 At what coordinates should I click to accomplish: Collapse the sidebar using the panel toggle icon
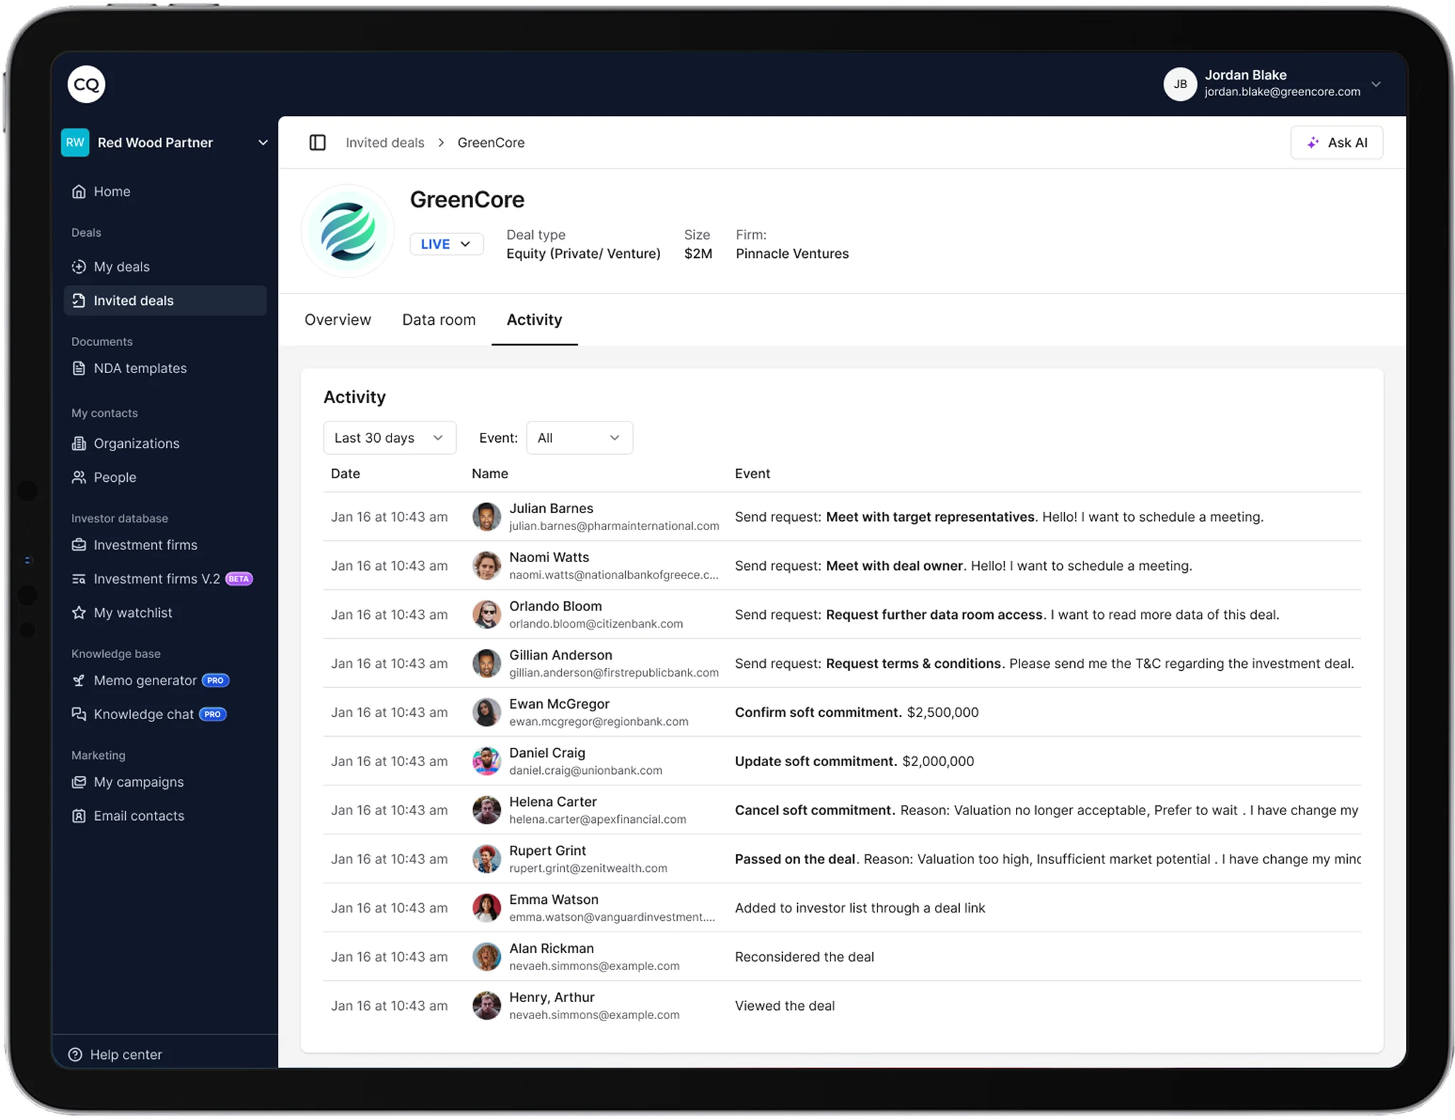point(318,142)
